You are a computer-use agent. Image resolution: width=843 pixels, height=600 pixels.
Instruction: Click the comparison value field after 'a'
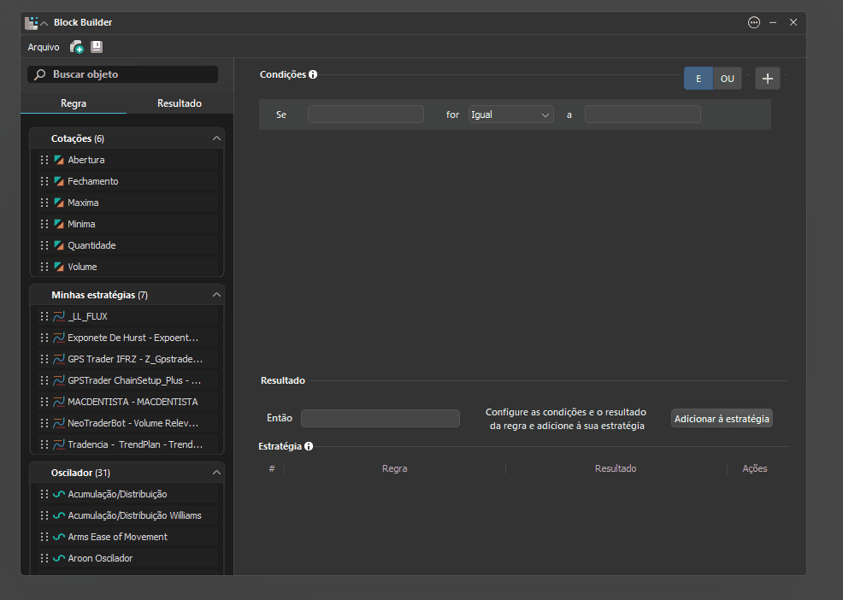tap(642, 115)
